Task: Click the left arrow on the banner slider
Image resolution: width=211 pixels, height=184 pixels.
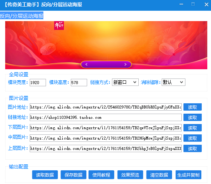Action: (x=86, y=64)
